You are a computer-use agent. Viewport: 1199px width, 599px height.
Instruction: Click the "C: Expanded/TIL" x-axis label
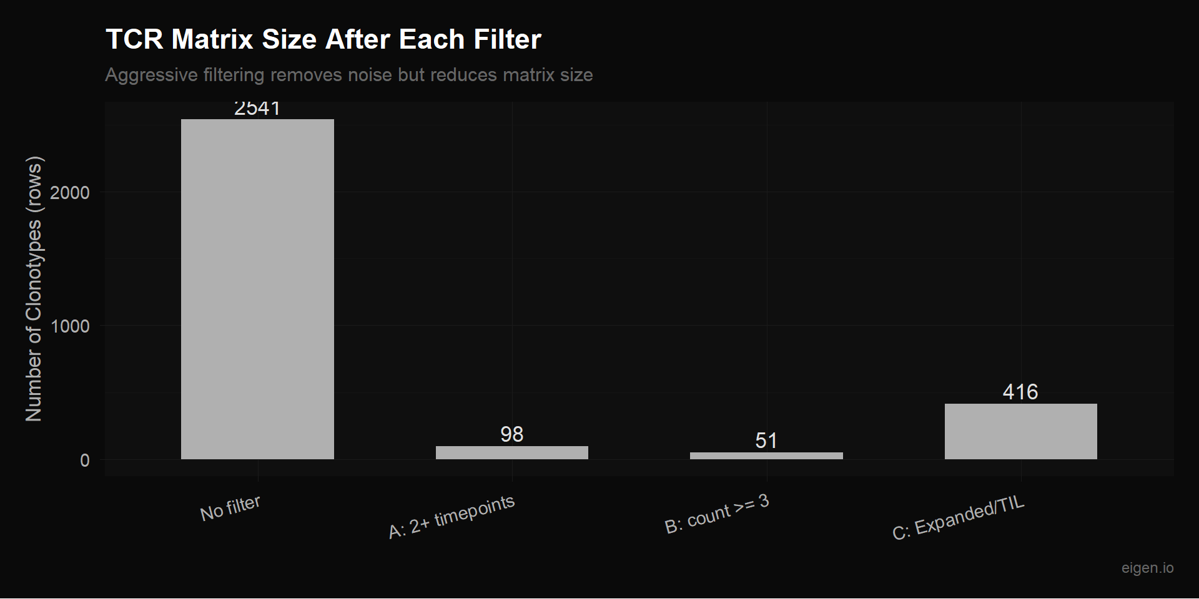click(x=958, y=518)
